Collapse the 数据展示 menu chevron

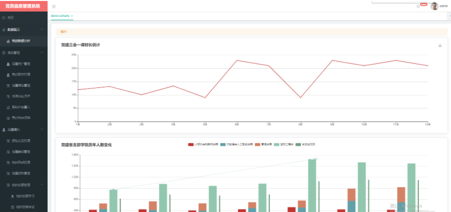pyautogui.click(x=42, y=30)
